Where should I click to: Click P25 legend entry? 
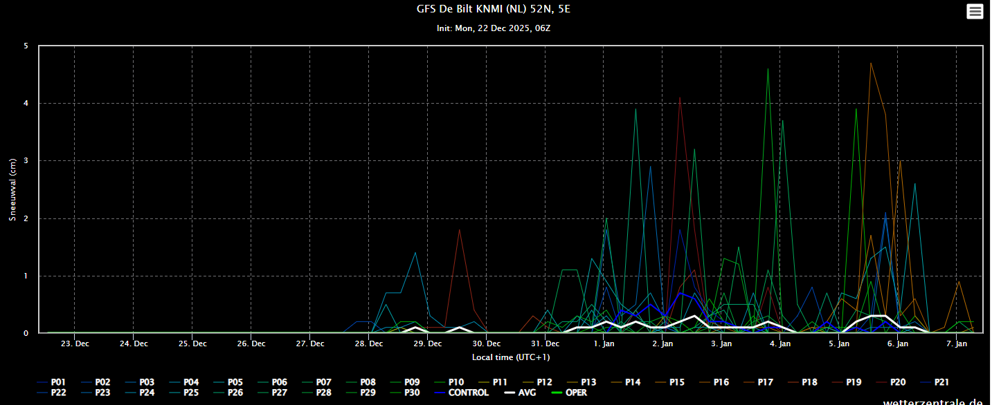point(185,393)
